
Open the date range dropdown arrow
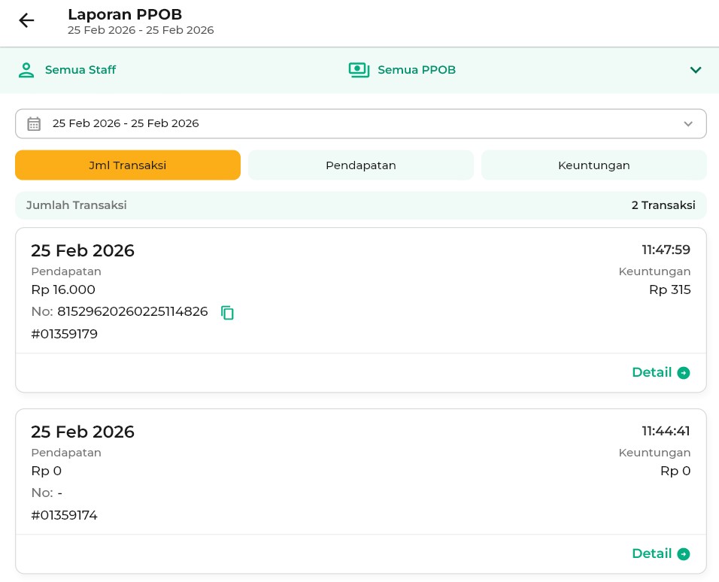click(687, 124)
